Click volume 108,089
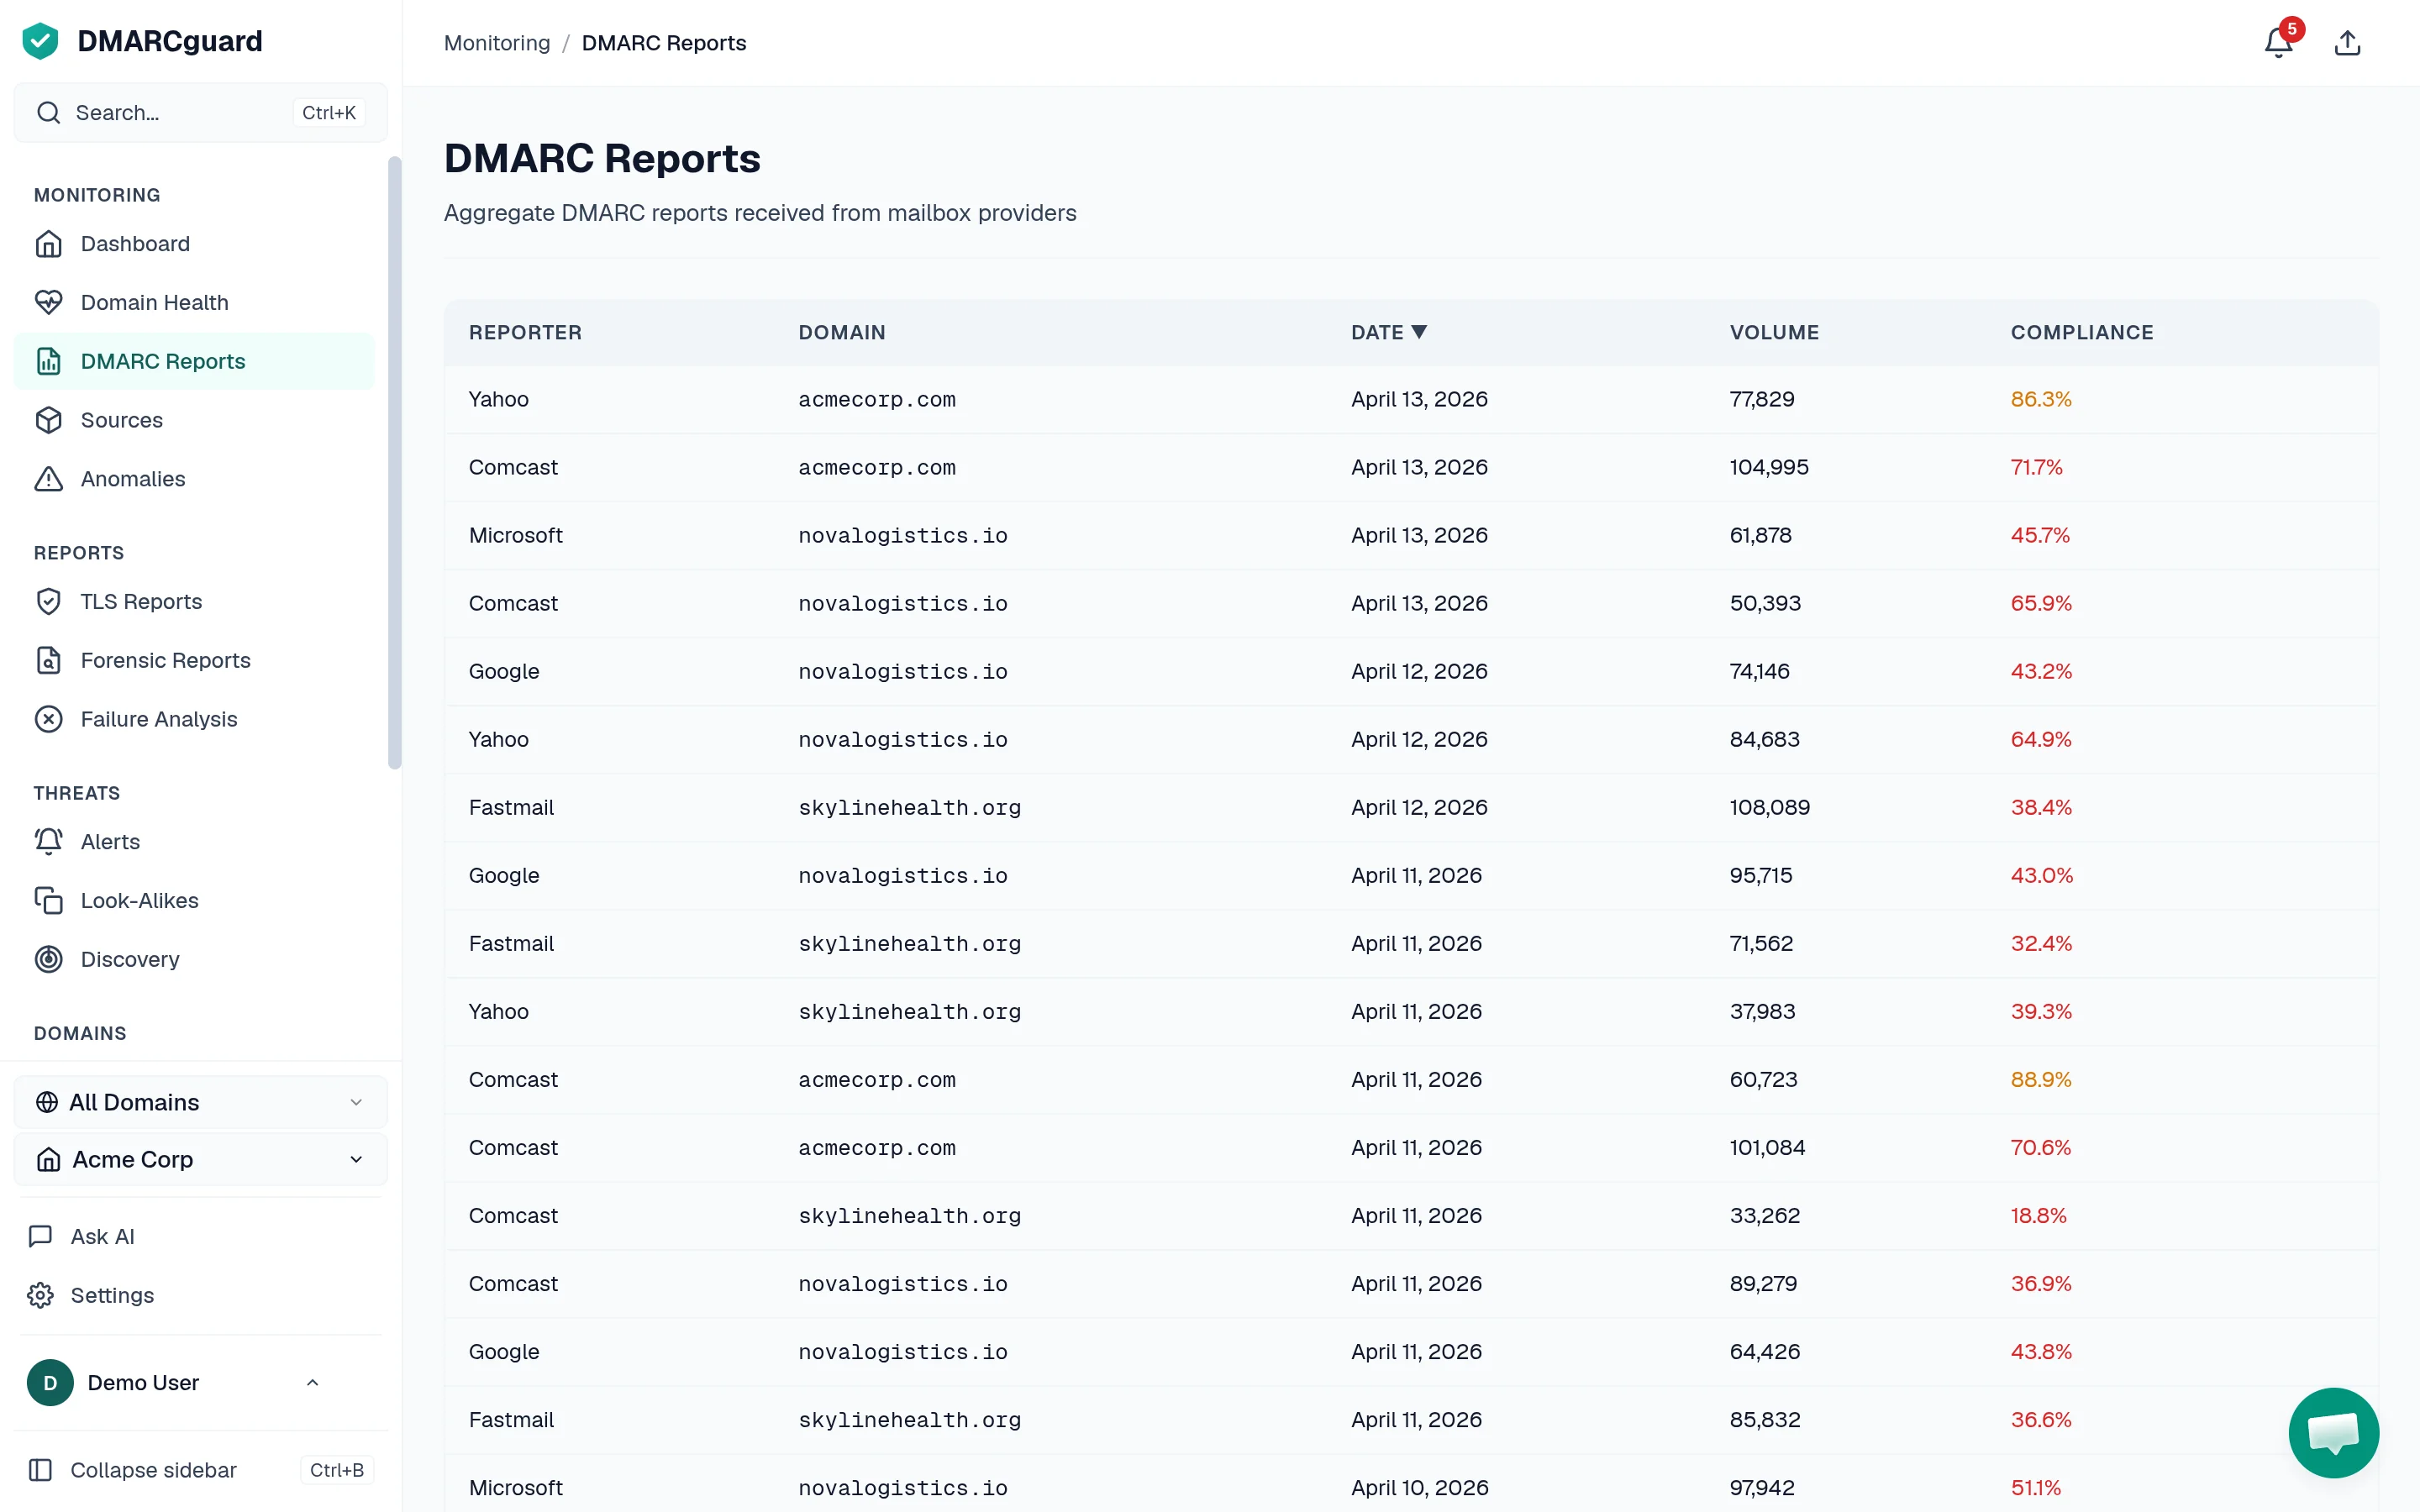This screenshot has width=2420, height=1512. click(1769, 807)
